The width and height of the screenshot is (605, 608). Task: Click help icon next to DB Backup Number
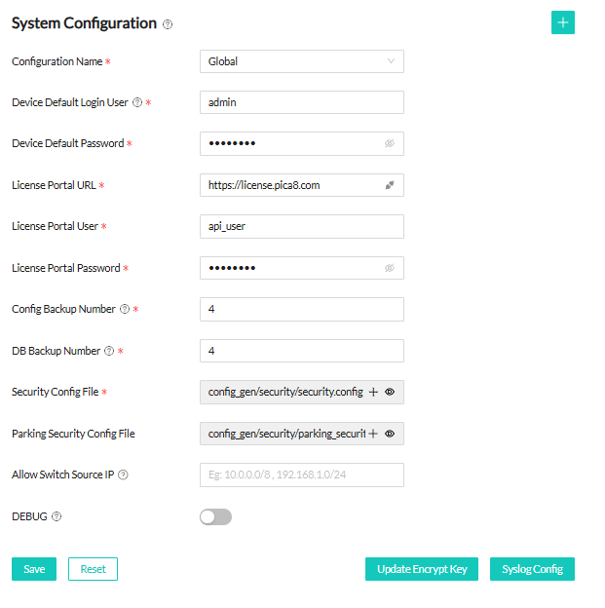(x=109, y=351)
